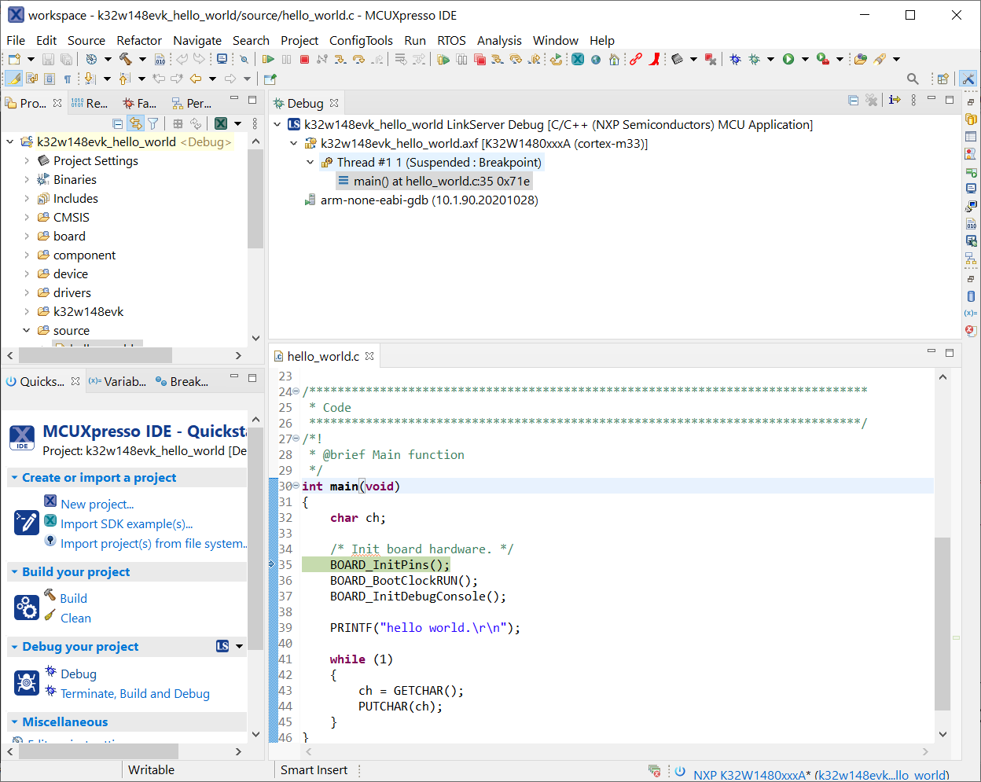Click the blue bug Debug icon in toolbar
981x782 pixels.
(x=735, y=59)
